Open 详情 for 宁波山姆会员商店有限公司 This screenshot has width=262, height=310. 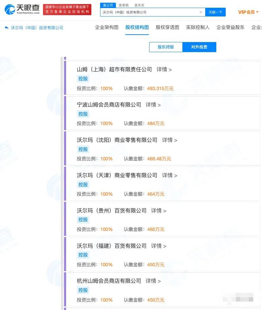[153, 105]
